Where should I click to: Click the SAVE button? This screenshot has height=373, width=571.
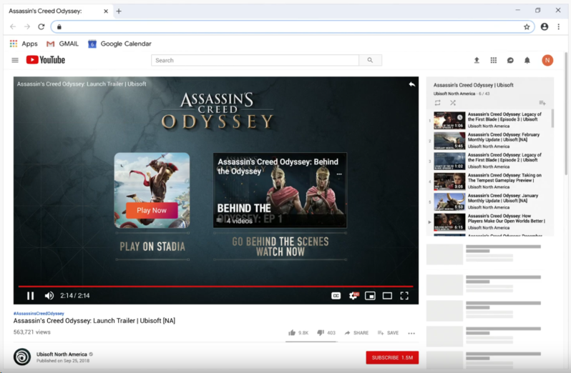(x=388, y=333)
